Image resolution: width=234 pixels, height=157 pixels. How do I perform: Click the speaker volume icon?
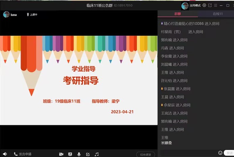coord(5,154)
